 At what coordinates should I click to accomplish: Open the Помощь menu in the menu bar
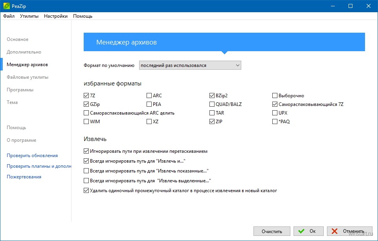click(x=83, y=16)
